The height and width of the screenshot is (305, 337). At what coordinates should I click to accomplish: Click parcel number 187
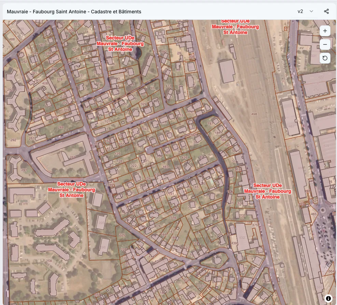click(210, 123)
